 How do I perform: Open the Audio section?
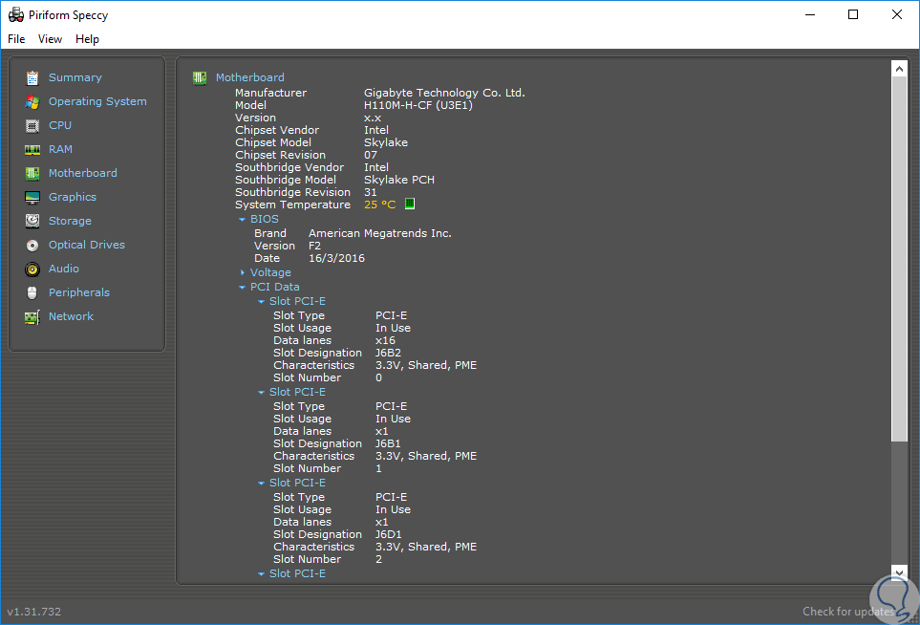(x=63, y=269)
